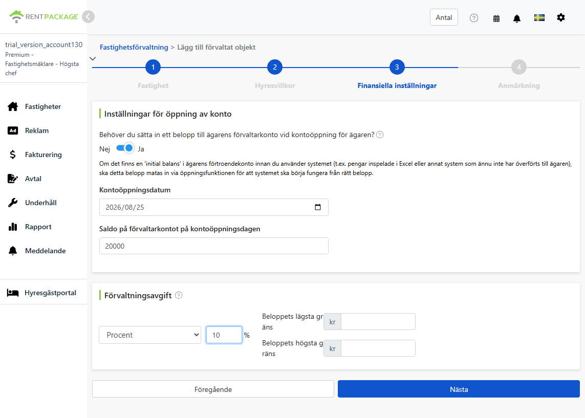585x418 pixels.
Task: Go to step 1 Fastighet
Action: [x=153, y=67]
